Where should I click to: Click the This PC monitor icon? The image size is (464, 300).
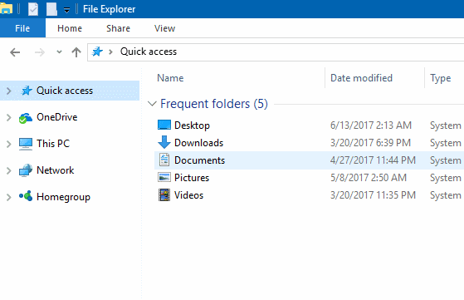(26, 144)
